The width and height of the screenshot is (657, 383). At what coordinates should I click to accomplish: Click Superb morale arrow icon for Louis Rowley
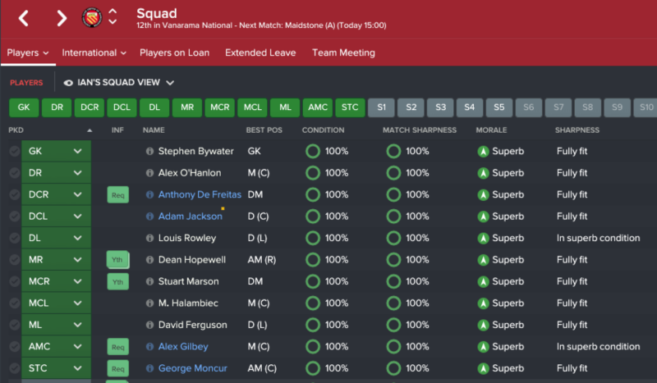coord(483,238)
